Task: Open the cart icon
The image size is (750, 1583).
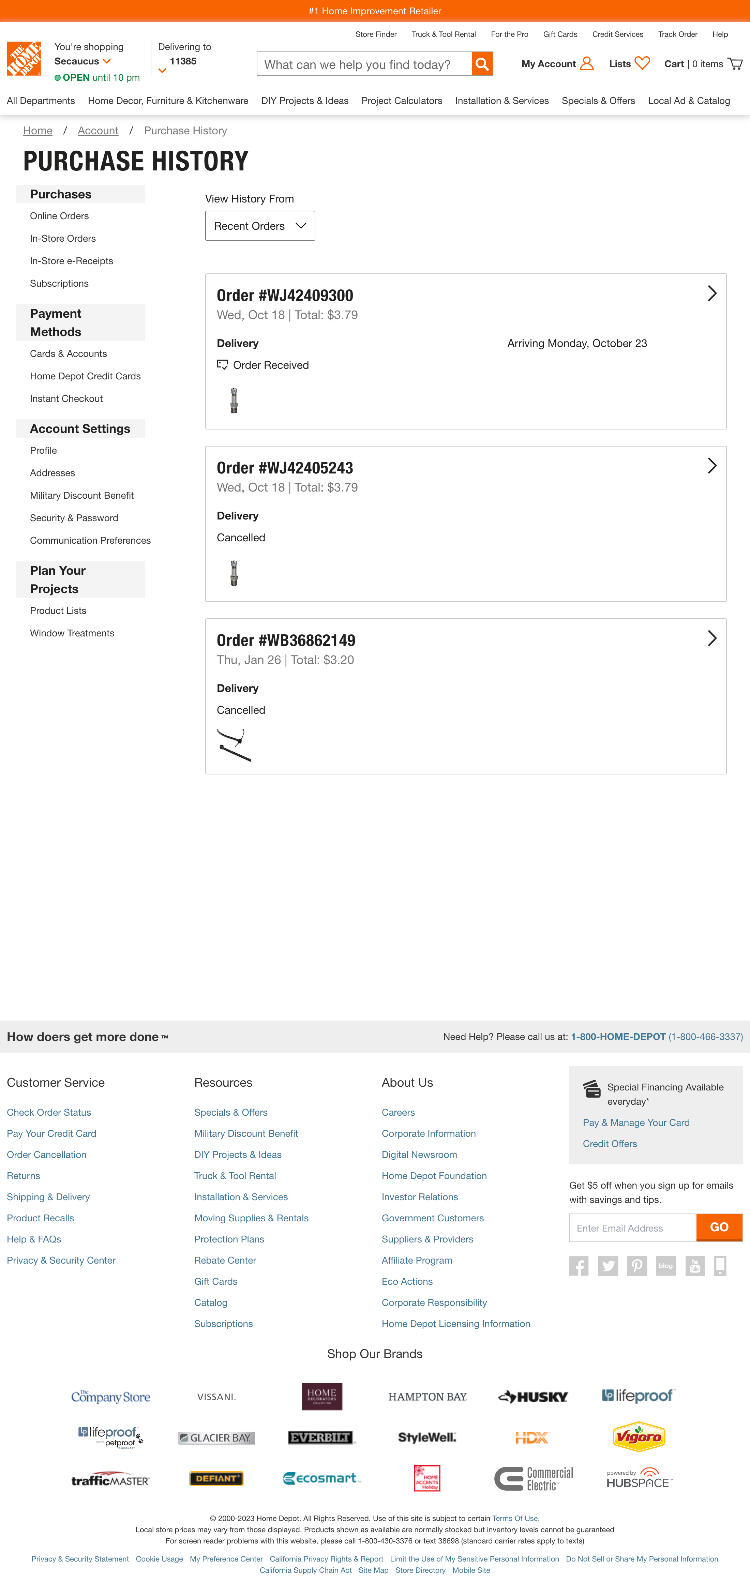Action: (735, 64)
